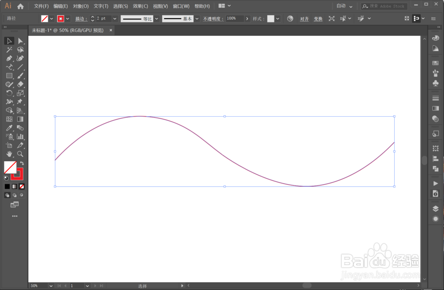The width and height of the screenshot is (444, 290).
Task: Open the Actions panel play icon
Action: tap(436, 184)
